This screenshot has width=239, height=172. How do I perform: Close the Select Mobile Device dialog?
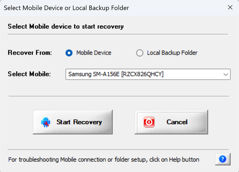coord(230,7)
